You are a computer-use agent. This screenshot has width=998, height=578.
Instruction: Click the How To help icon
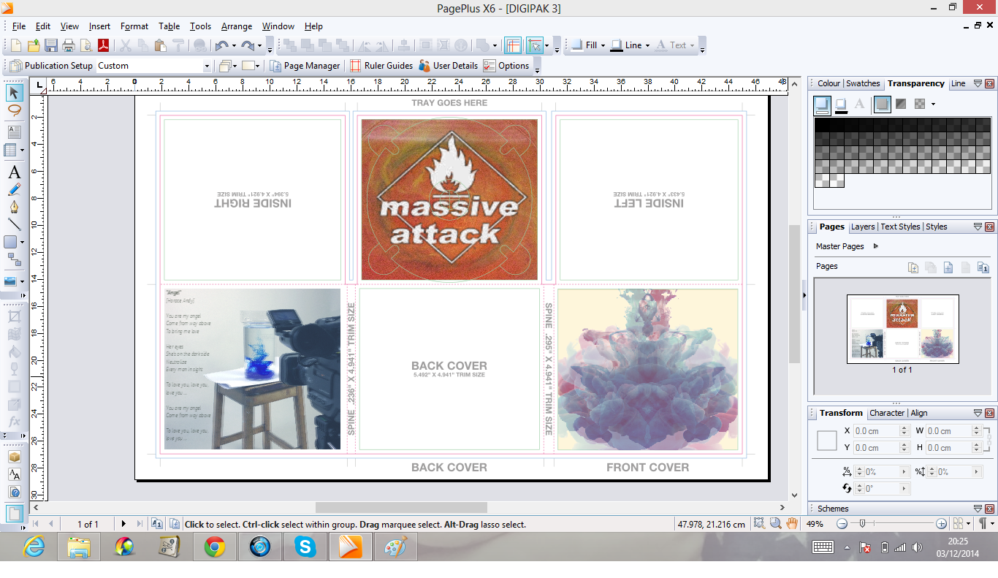(x=14, y=493)
